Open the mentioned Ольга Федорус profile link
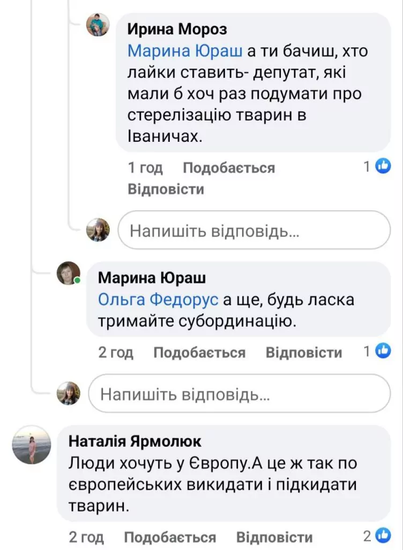Image resolution: width=403 pixels, height=550 pixels. tap(158, 299)
